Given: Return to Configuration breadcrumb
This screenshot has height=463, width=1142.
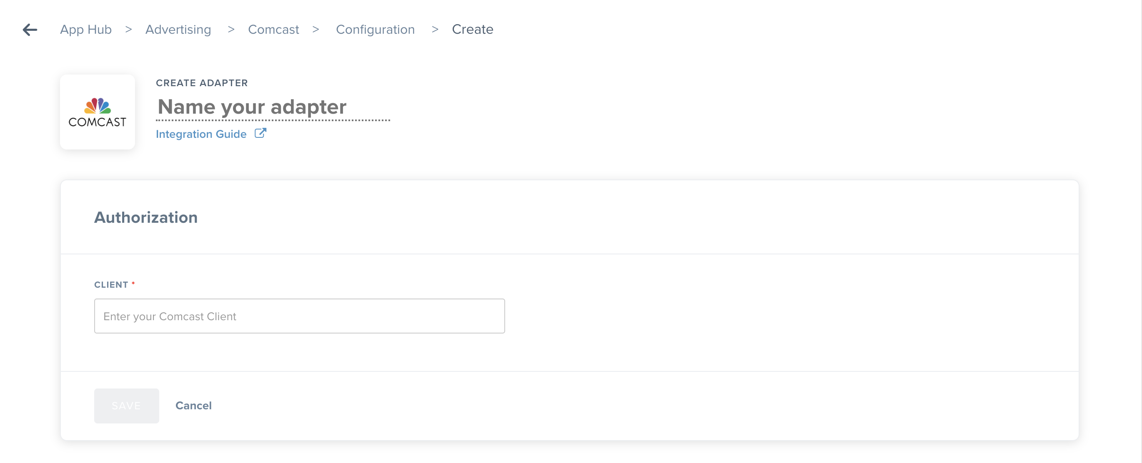Looking at the screenshot, I should (x=376, y=29).
